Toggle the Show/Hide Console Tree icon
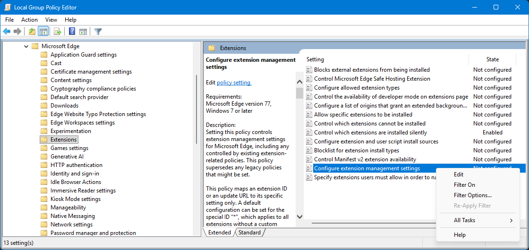This screenshot has height=250, width=529. click(x=43, y=32)
